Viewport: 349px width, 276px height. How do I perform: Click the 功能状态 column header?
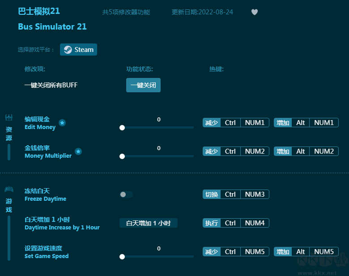[140, 69]
